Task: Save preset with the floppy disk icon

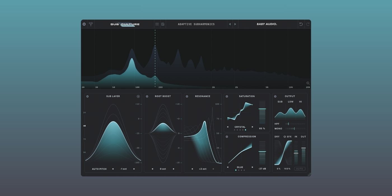Action: pos(163,24)
